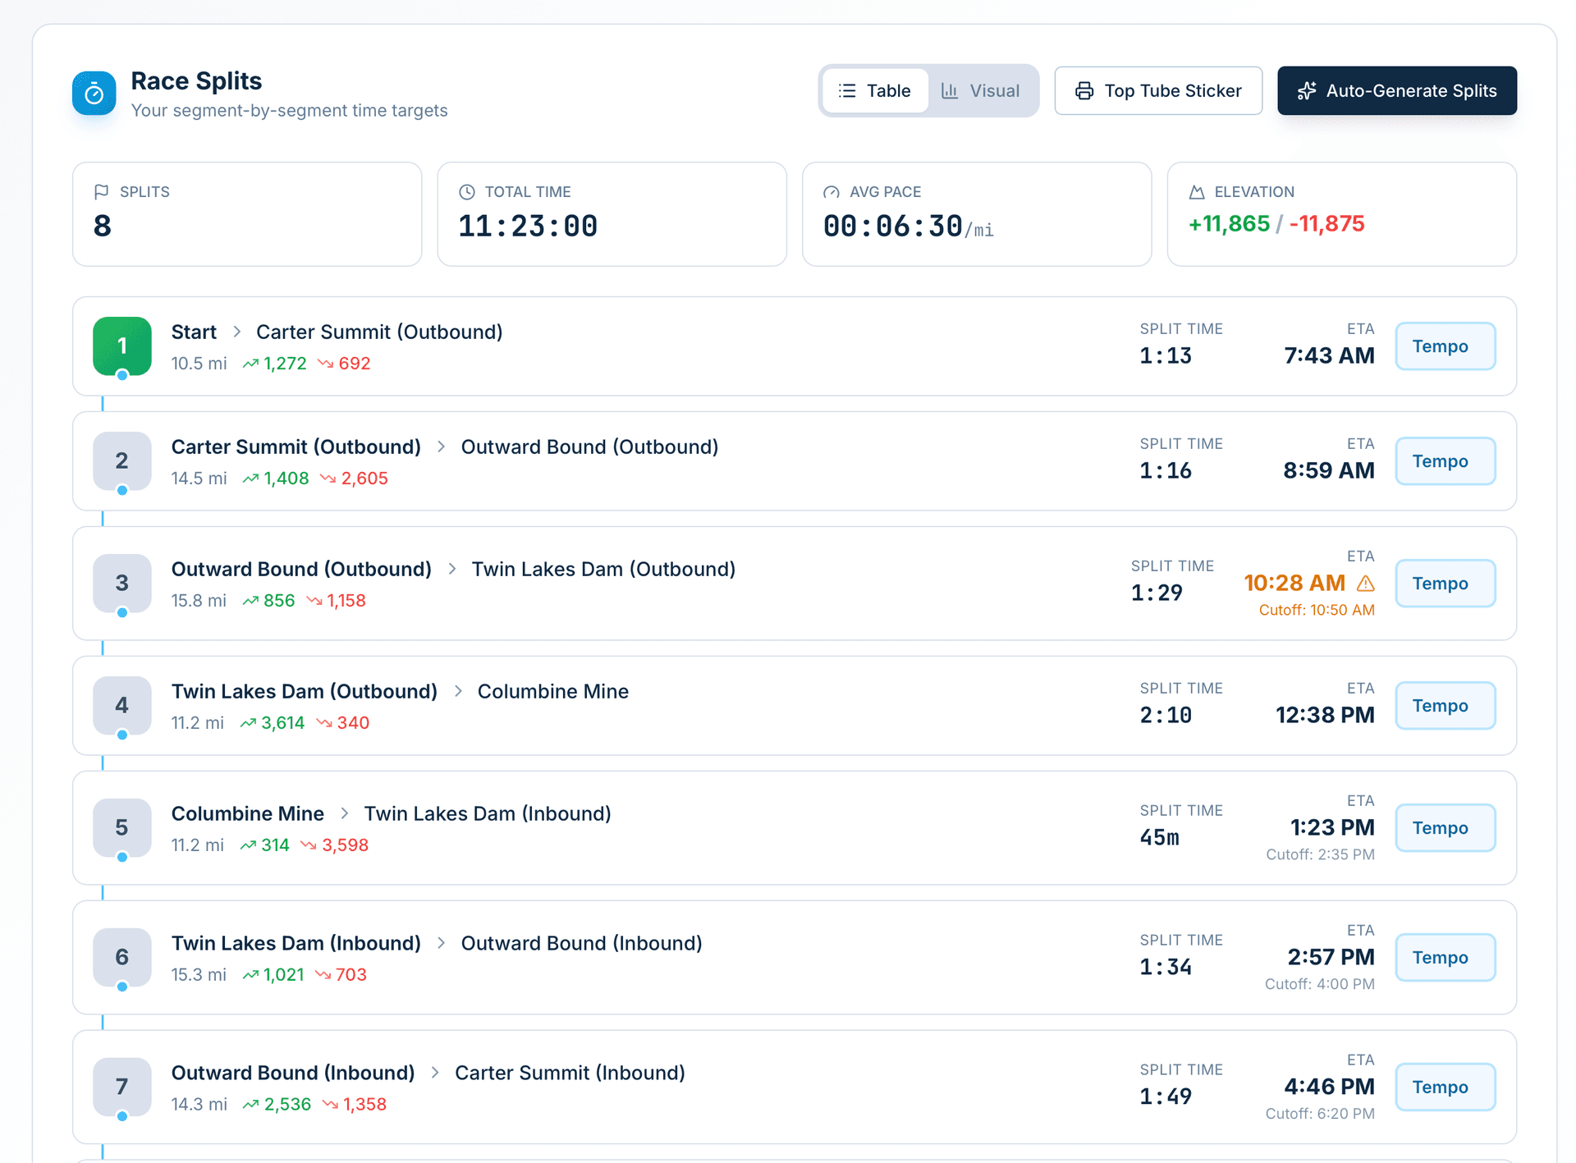Click the speedometer icon on the AVG PACE card
This screenshot has height=1163, width=1576.
(x=832, y=191)
